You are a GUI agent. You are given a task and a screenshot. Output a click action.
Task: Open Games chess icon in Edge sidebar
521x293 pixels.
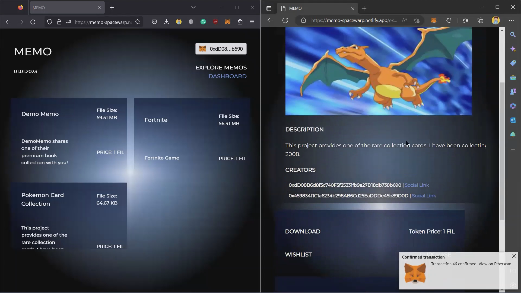click(x=513, y=92)
